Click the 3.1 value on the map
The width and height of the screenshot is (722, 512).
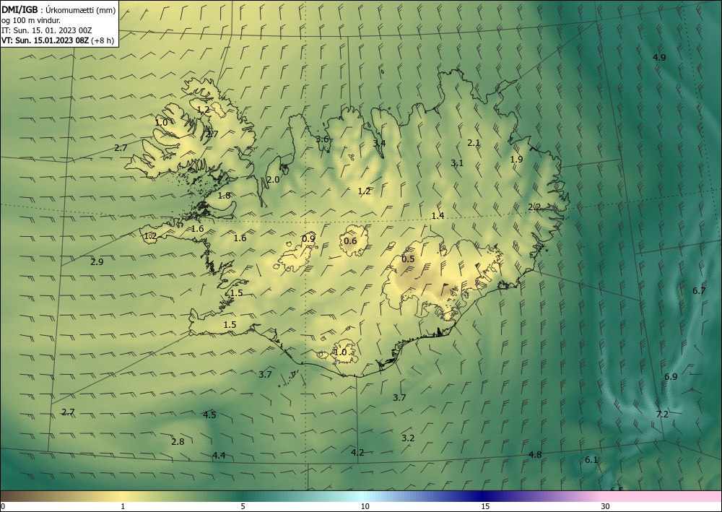(x=457, y=163)
